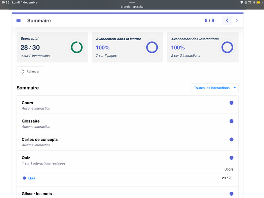Open the blue Quiz link

pyautogui.click(x=32, y=178)
